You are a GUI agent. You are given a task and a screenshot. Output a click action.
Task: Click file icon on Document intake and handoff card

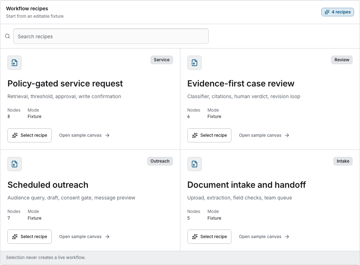point(195,164)
